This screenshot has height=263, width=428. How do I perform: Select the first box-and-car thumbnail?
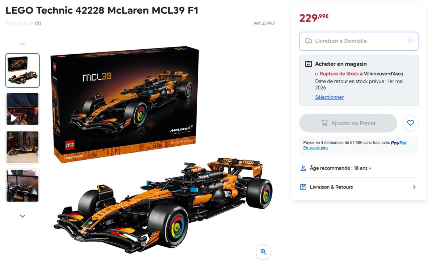coord(23,71)
